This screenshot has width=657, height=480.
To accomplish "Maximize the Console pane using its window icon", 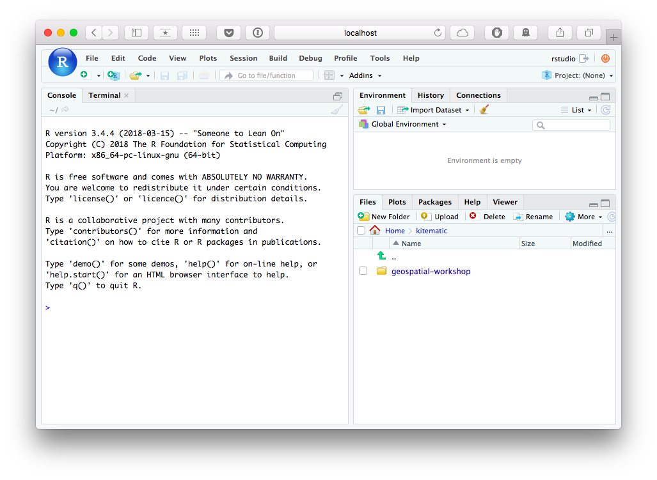I will tap(338, 97).
